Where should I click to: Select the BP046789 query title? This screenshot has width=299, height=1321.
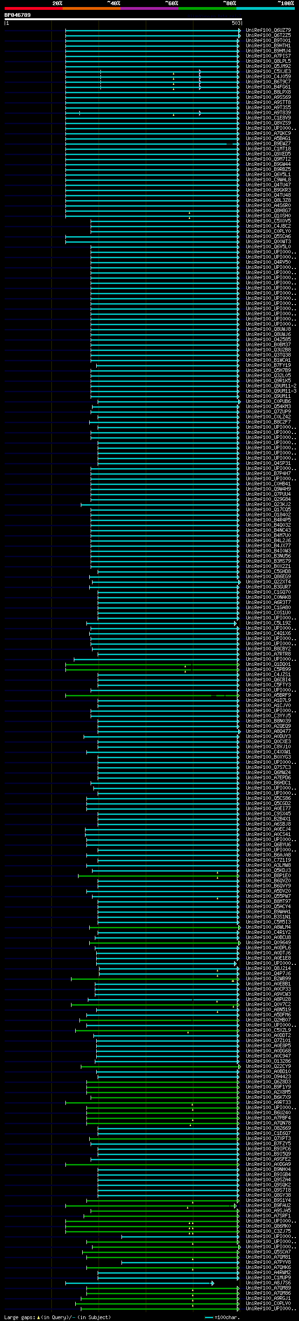pos(17,15)
